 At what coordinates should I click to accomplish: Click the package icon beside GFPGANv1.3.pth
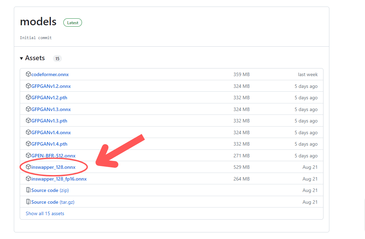(x=28, y=121)
